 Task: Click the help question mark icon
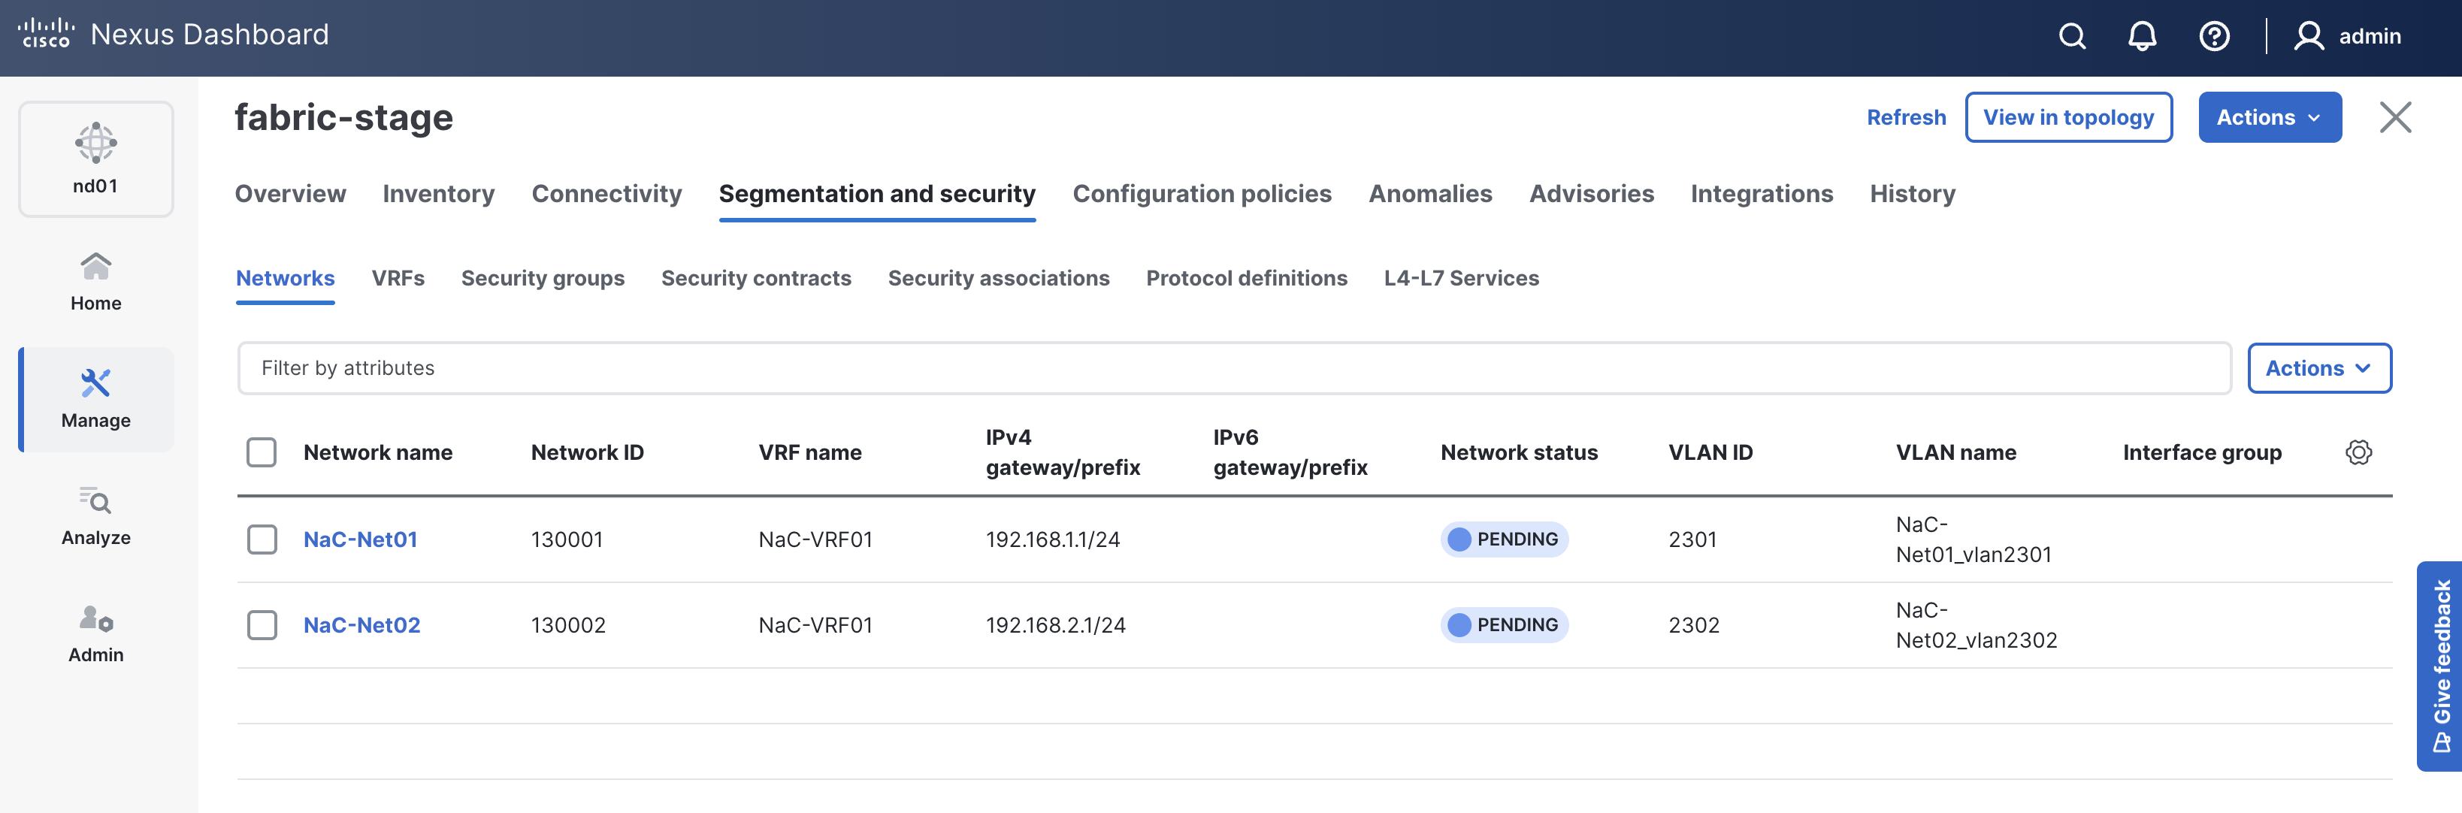click(x=2213, y=36)
